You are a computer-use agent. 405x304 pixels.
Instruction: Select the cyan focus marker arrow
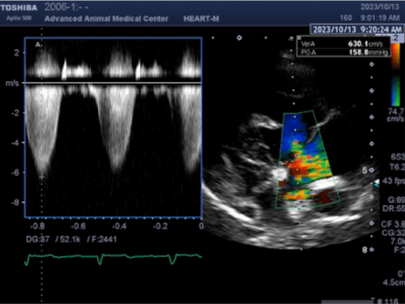[377, 184]
